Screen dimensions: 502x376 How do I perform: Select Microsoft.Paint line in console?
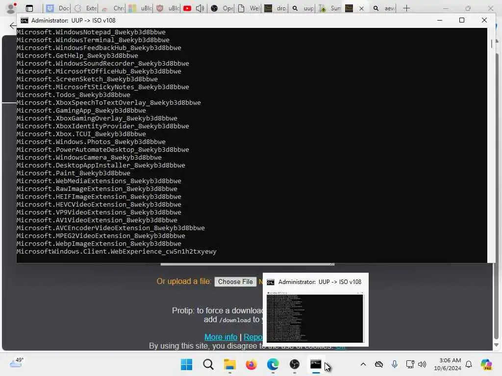coord(74,173)
